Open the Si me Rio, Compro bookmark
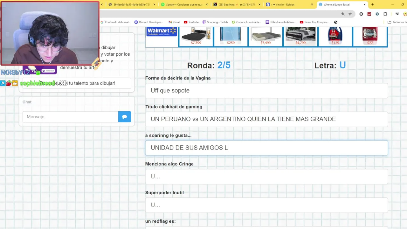 point(314,22)
